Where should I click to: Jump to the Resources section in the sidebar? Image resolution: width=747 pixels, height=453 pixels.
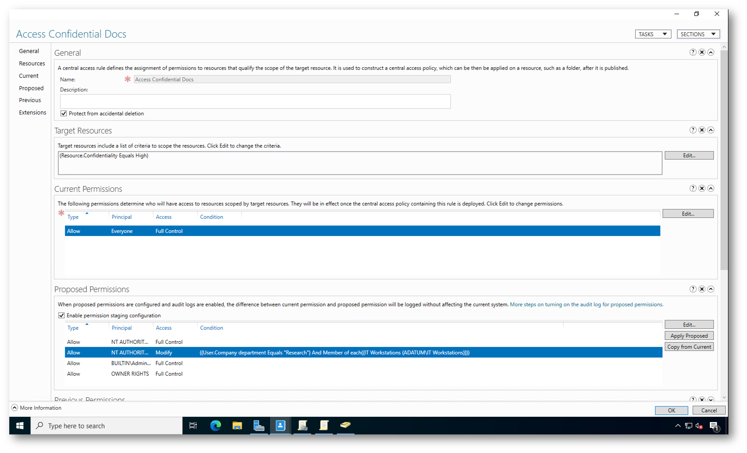point(32,64)
